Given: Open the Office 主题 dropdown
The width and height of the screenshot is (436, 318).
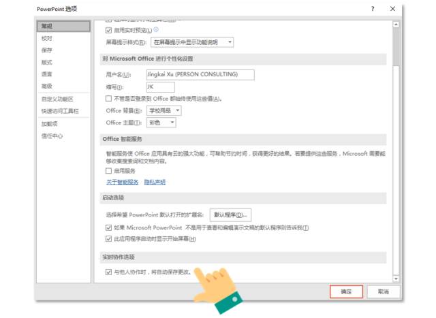Looking at the screenshot, I should [x=161, y=123].
